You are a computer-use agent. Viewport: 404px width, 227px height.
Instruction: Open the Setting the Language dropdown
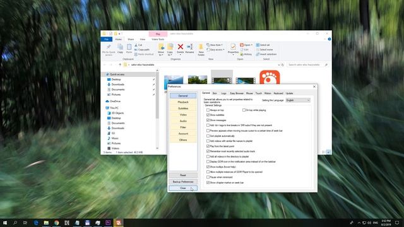point(298,100)
